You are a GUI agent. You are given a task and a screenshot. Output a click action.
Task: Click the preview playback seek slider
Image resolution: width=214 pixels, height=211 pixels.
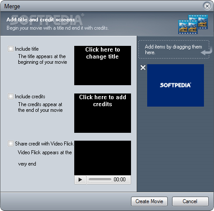[100, 180]
